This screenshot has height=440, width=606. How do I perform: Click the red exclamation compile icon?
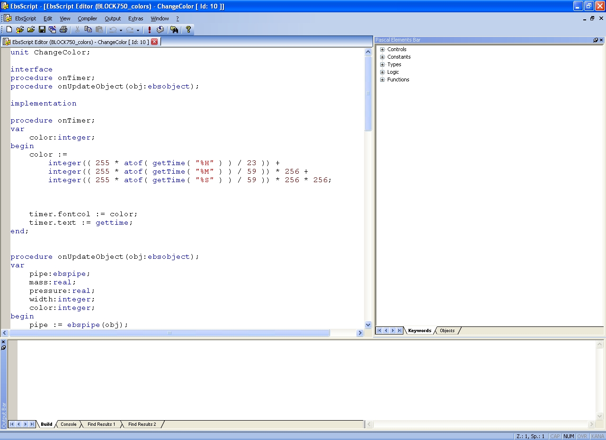[150, 29]
